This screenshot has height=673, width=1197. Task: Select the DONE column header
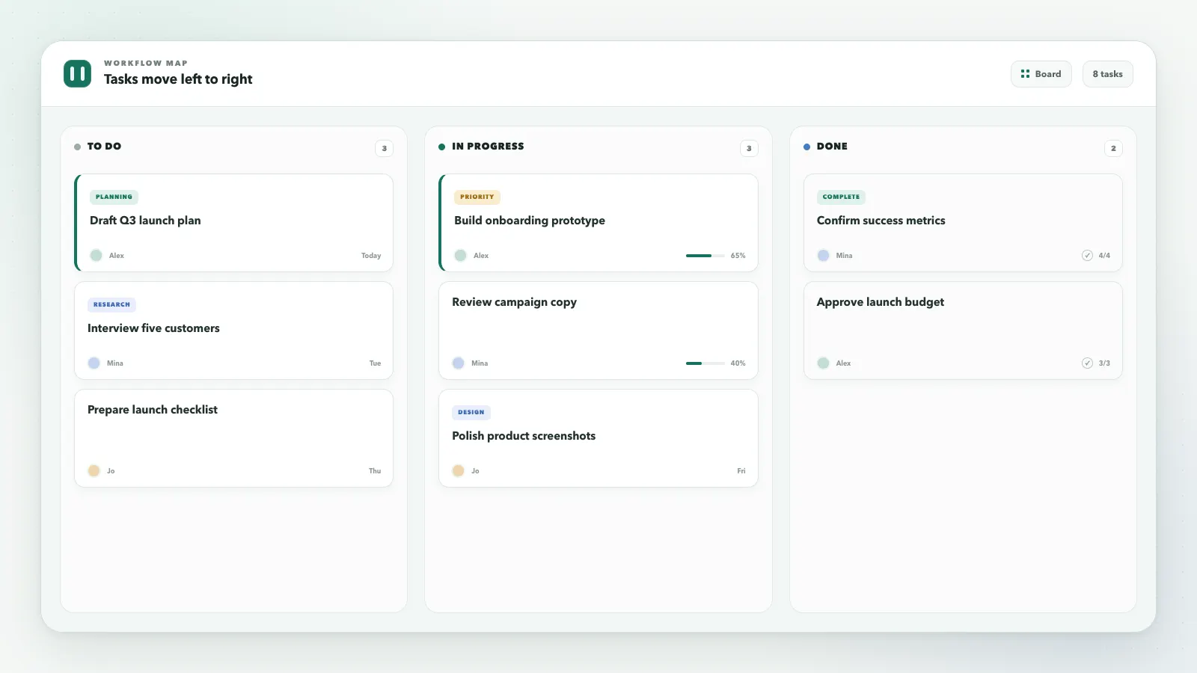[832, 147]
